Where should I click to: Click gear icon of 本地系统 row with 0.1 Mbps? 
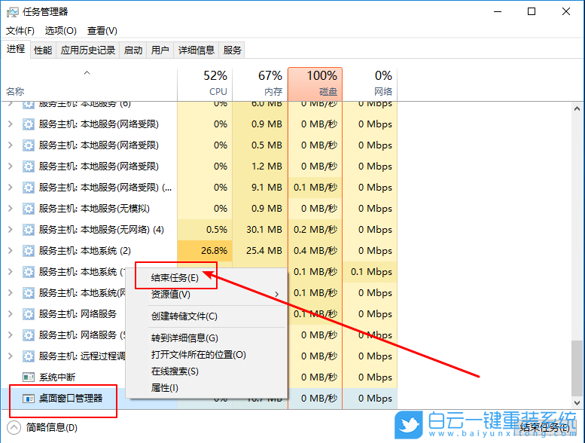click(29, 272)
